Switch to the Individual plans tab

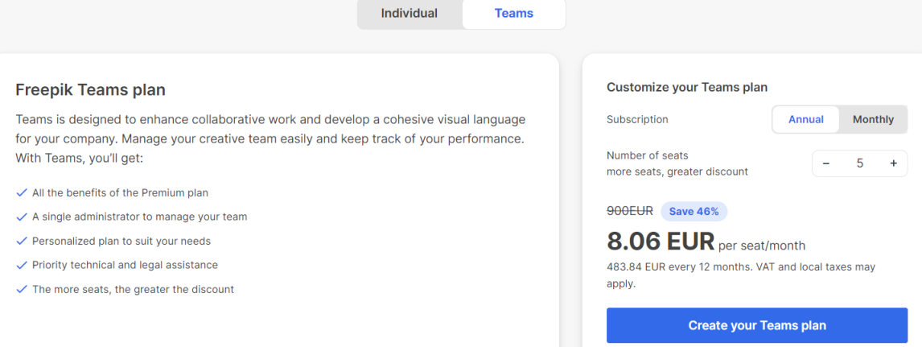pos(409,14)
